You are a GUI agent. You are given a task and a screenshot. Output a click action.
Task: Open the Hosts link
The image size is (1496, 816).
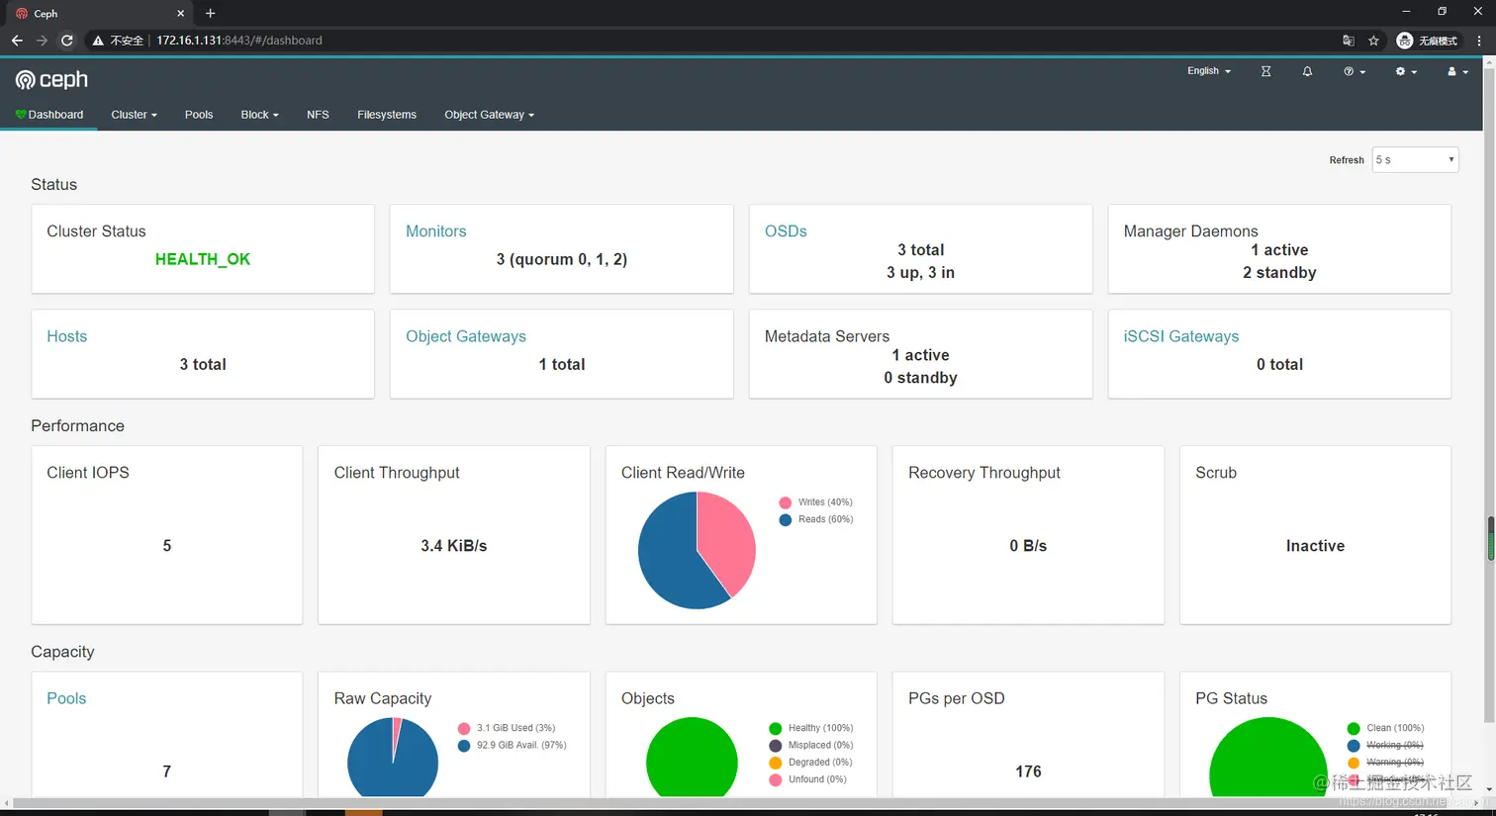click(66, 336)
